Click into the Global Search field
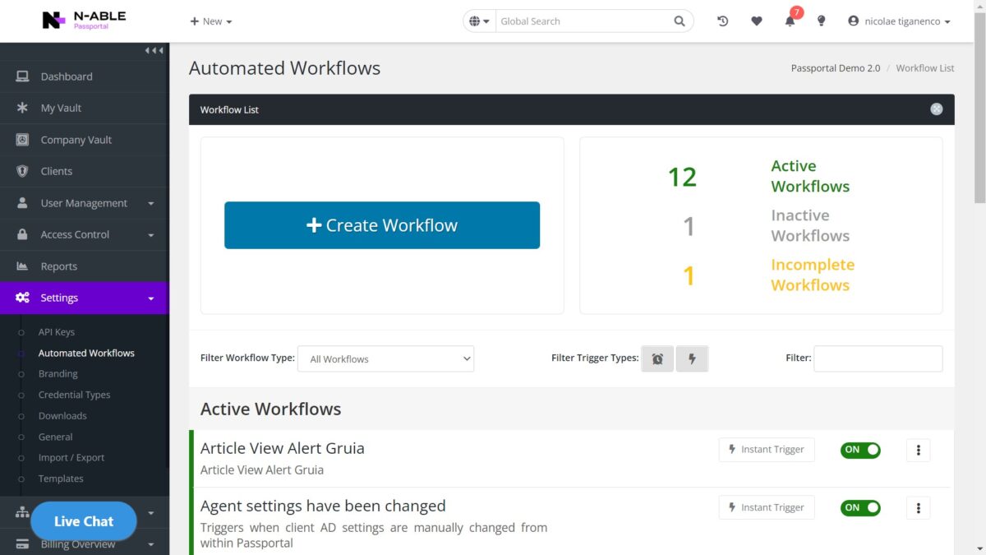 click(583, 21)
